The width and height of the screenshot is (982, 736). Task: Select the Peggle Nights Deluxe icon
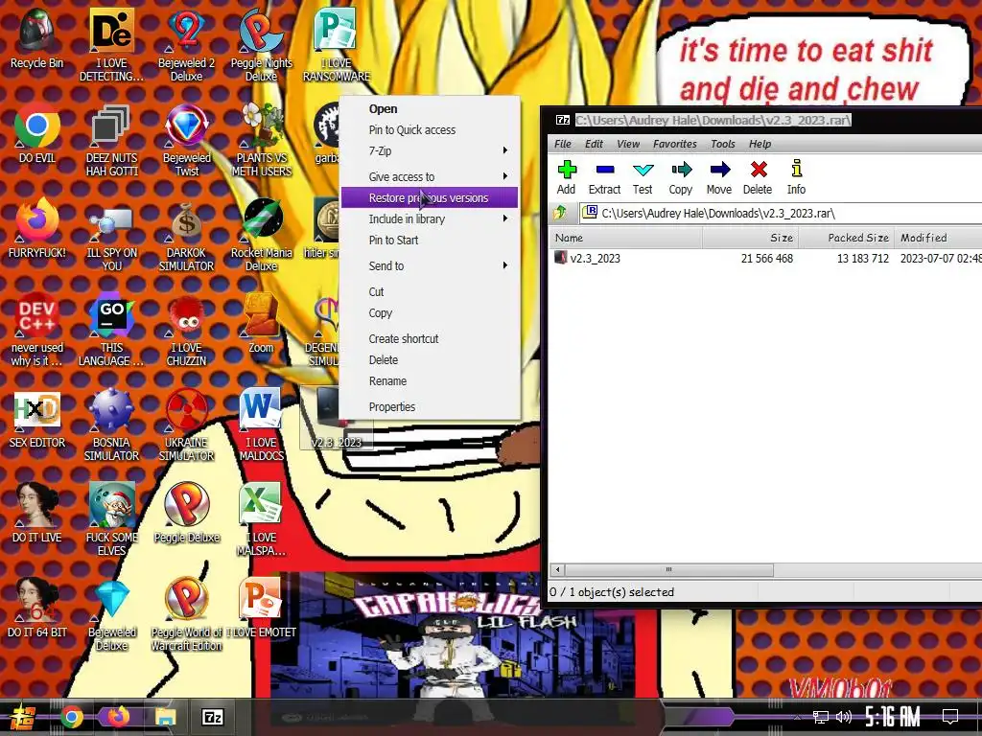point(261,45)
